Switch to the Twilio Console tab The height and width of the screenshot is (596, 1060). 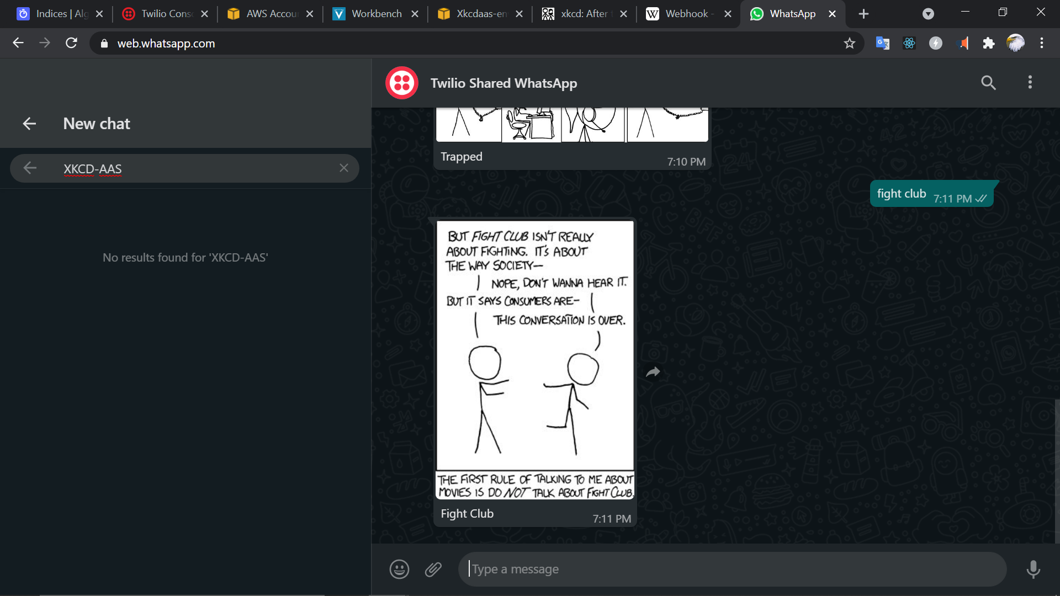pyautogui.click(x=166, y=14)
